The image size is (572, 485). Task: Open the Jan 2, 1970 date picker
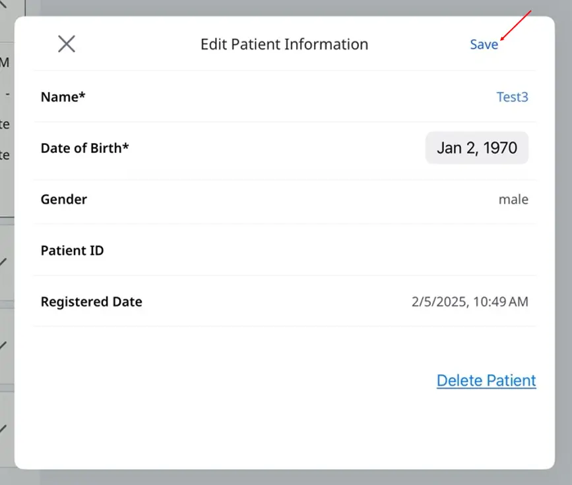pos(477,148)
